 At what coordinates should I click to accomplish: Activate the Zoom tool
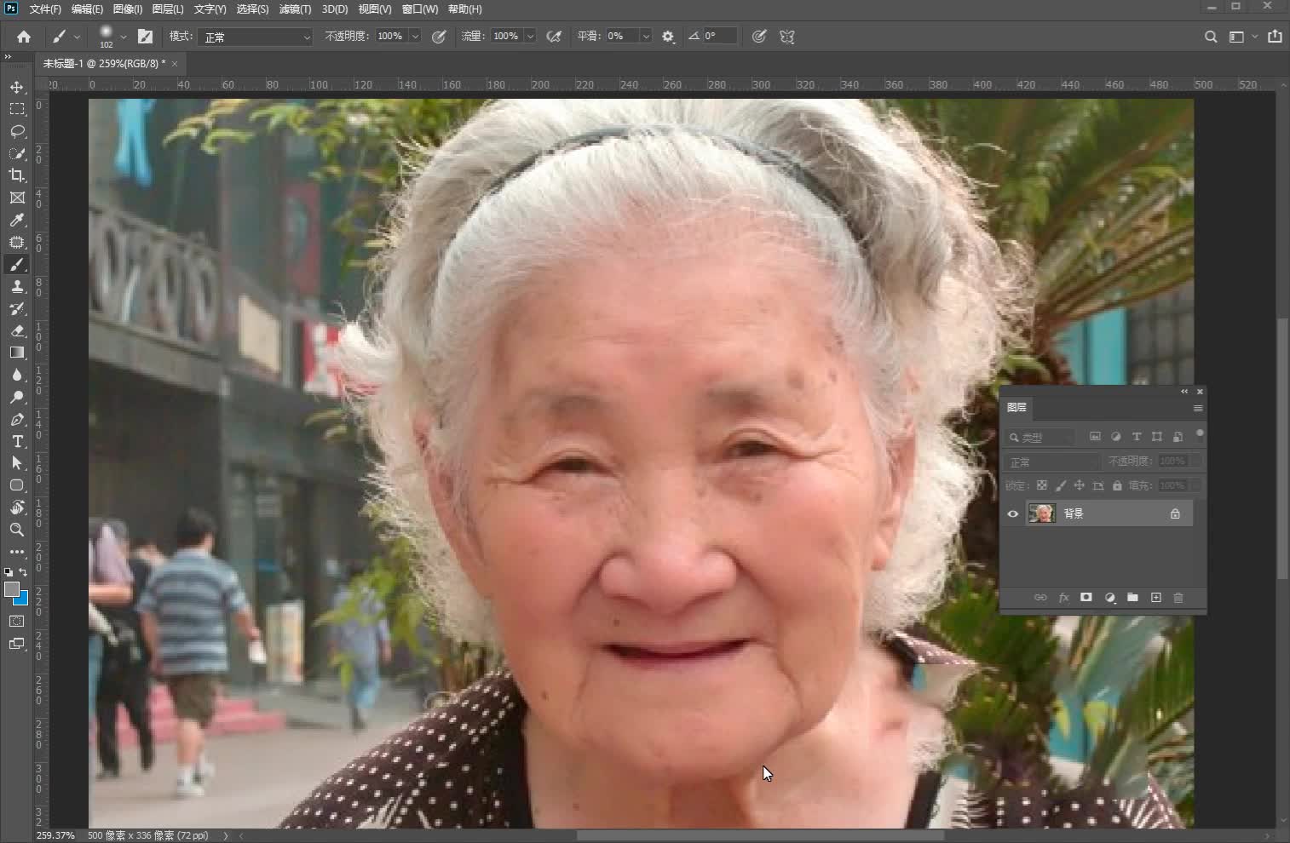tap(17, 530)
